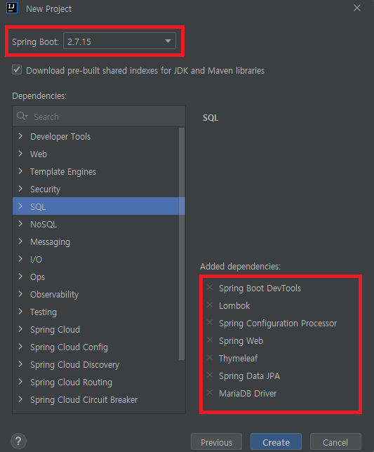Expand the Security category chevron
Viewport: 374px width, 452px height.
[20, 189]
